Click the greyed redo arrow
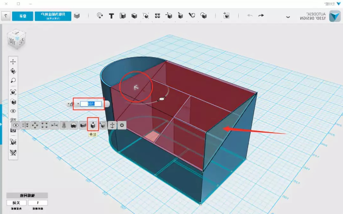 click(250, 16)
